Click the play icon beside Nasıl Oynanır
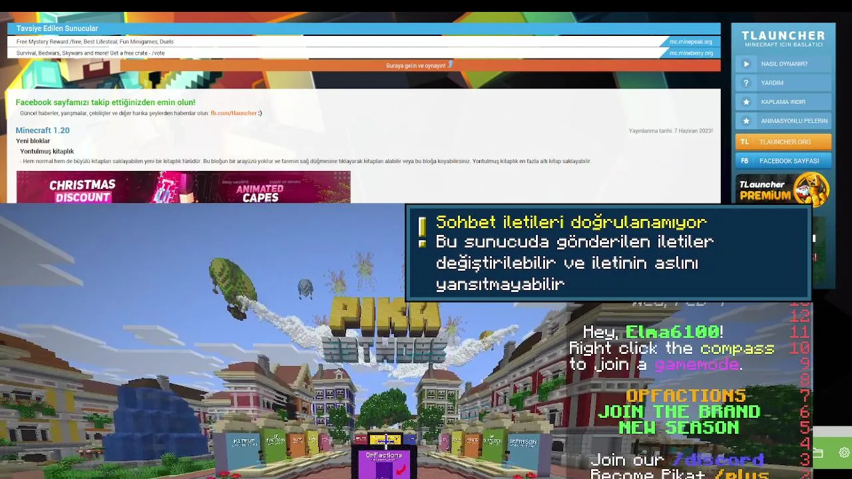Image resolution: width=852 pixels, height=479 pixels. tap(746, 64)
